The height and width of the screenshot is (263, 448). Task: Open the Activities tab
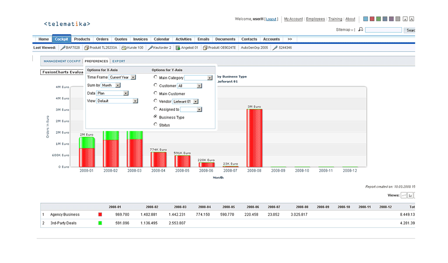(x=183, y=39)
